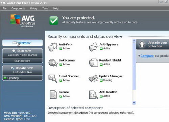
Task: Click E-mail Scanner Active status check
Action: [61, 80]
